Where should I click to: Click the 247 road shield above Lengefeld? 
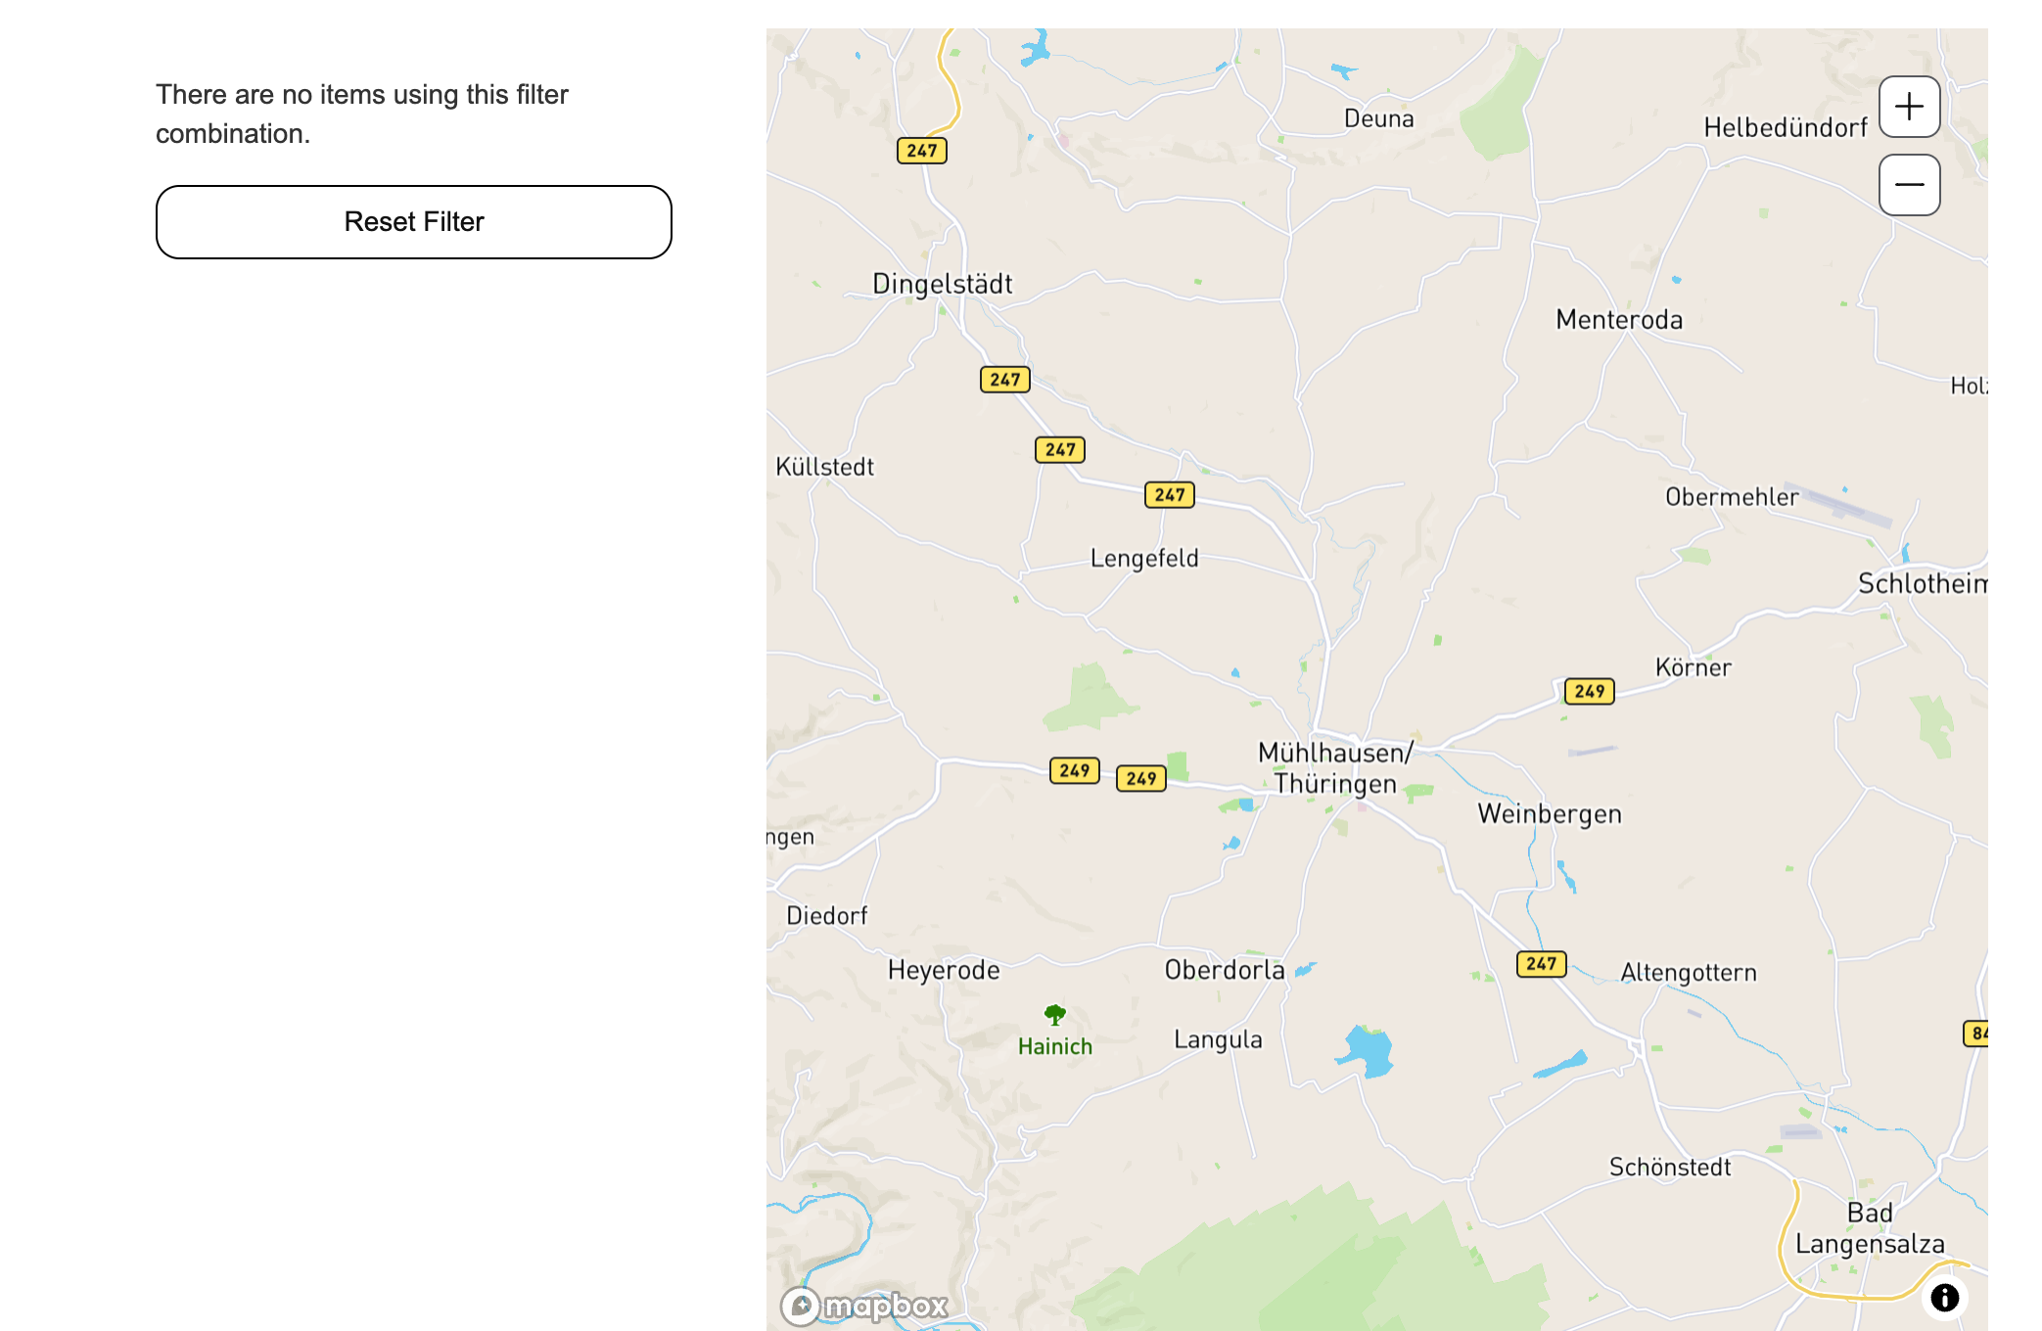click(x=1170, y=495)
